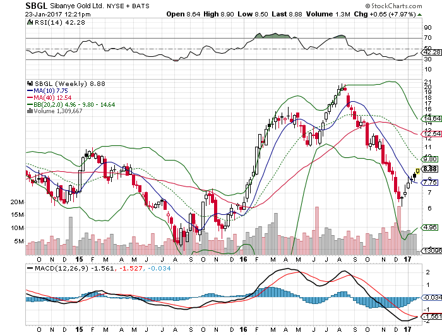Click the MACD(12,26,9) legend icon
Viewport: 442px width, 335px height.
28,268
